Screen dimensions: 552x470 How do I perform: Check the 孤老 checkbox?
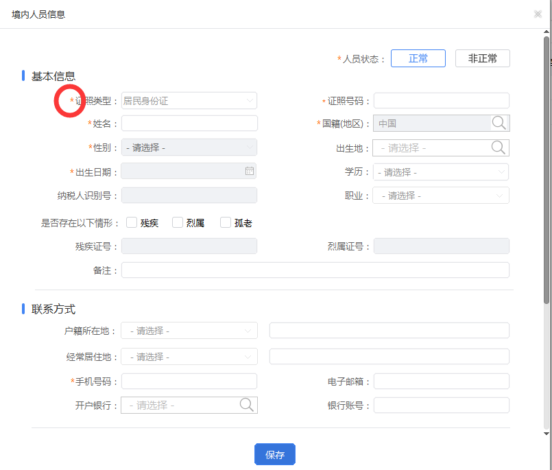tap(226, 222)
